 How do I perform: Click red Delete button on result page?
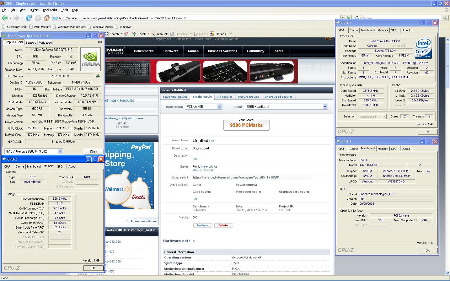coord(223,225)
